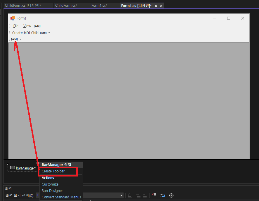
Task: Click the Customize action link
Action: [x=50, y=184]
